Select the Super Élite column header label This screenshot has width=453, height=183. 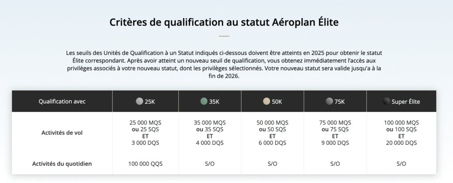pyautogui.click(x=406, y=101)
